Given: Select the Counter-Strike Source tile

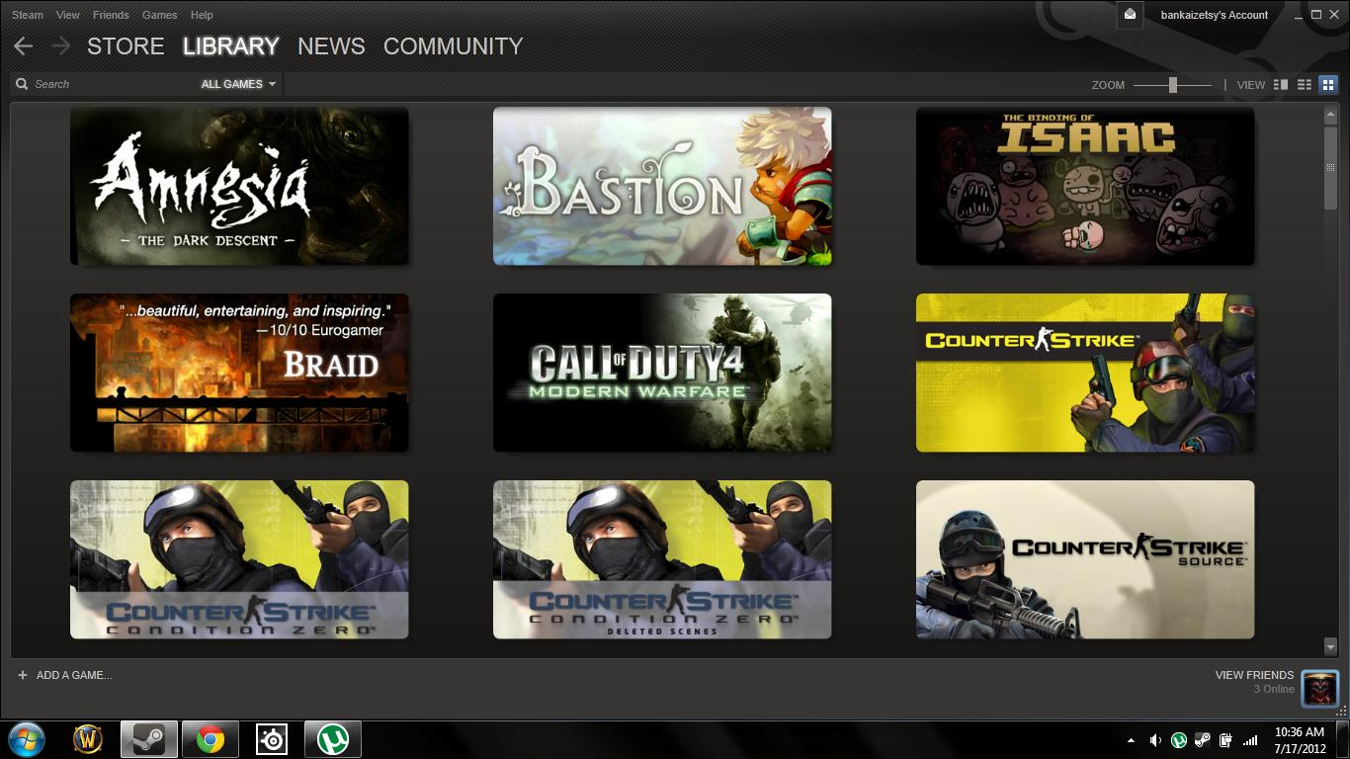Looking at the screenshot, I should point(1085,559).
